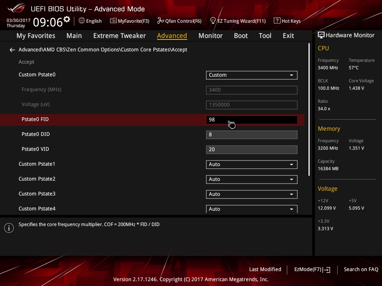
Task: Click the Frequency (MHz) 3400 field
Action: [252, 90]
